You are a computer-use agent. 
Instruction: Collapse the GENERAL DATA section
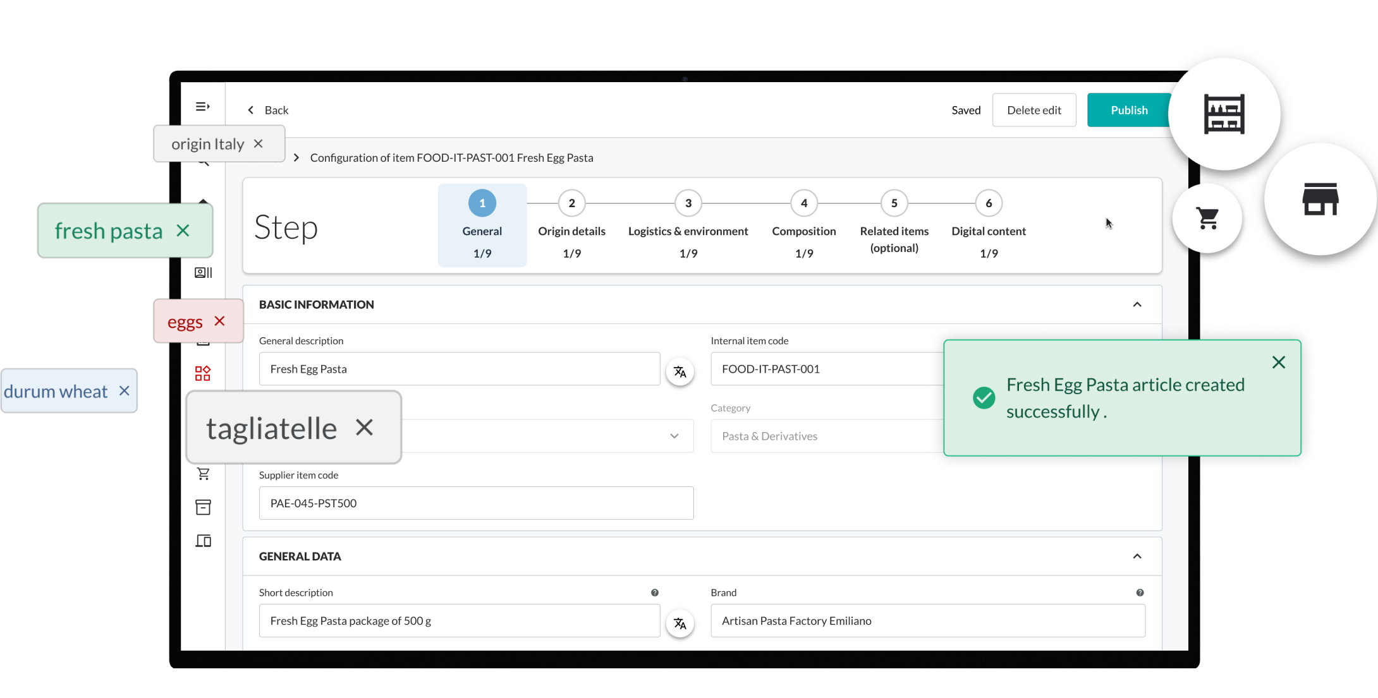click(x=1137, y=557)
